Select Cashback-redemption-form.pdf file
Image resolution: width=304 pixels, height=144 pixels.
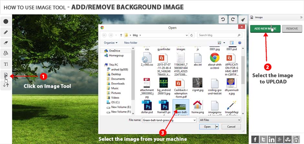tap(181, 88)
